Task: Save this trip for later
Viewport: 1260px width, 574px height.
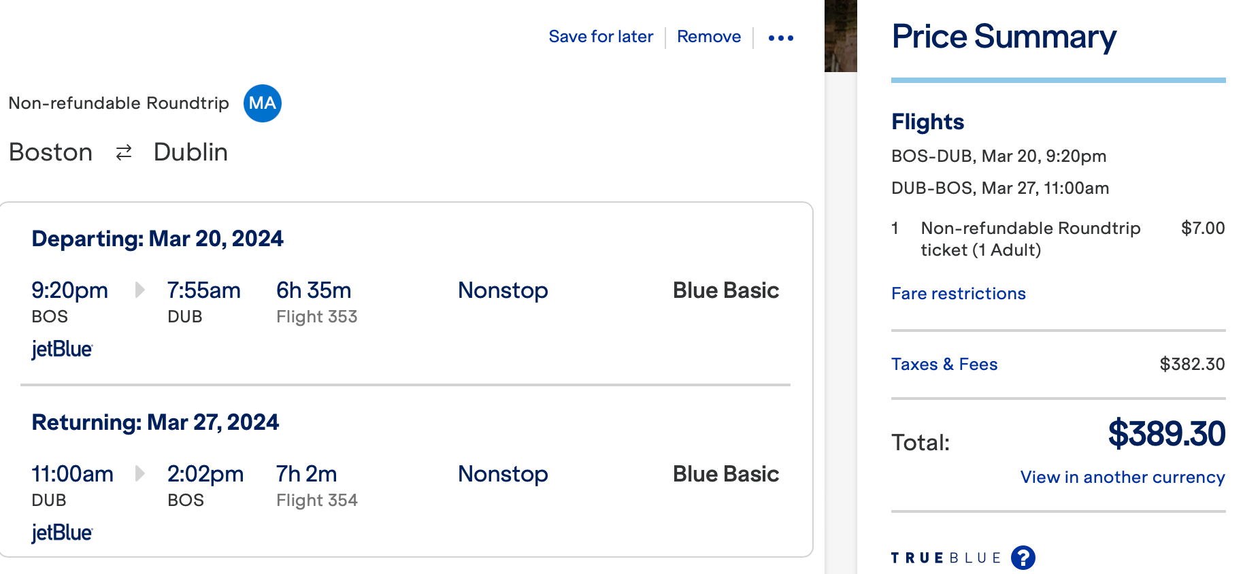Action: (x=601, y=37)
